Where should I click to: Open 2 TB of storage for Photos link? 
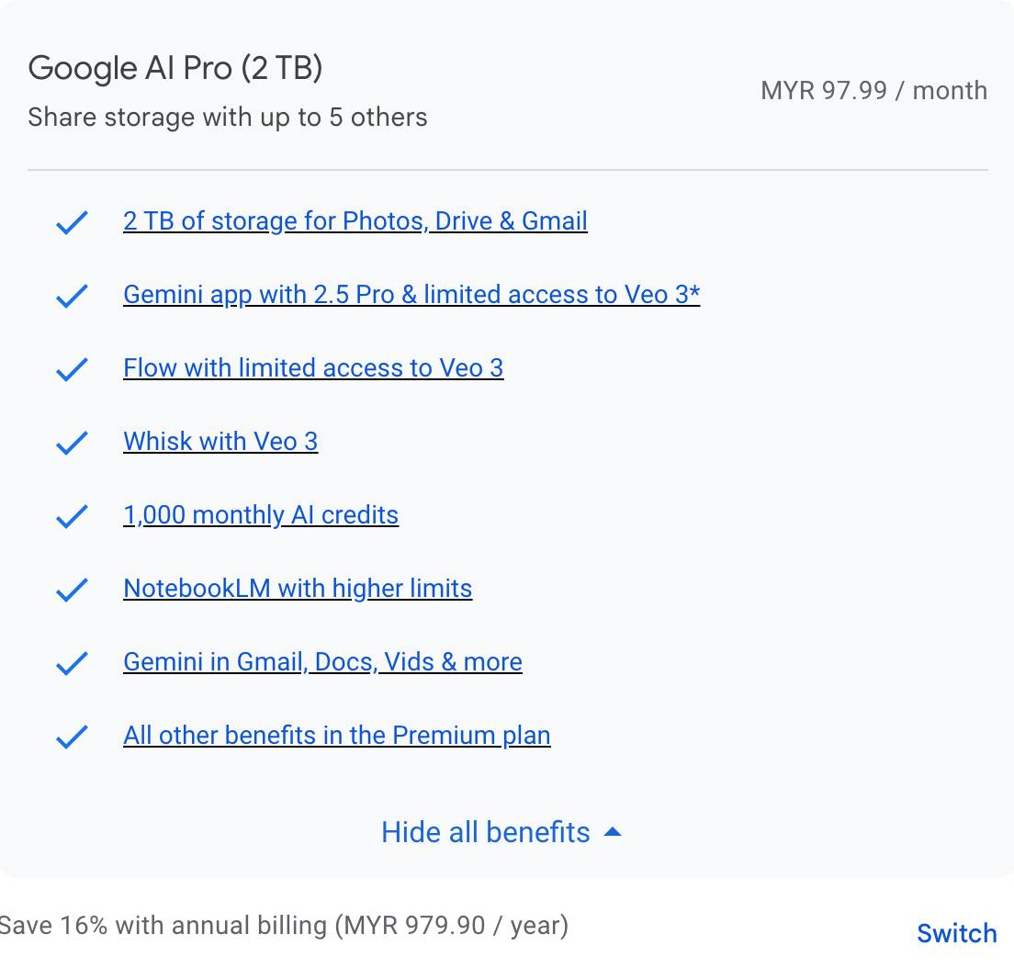(x=355, y=221)
